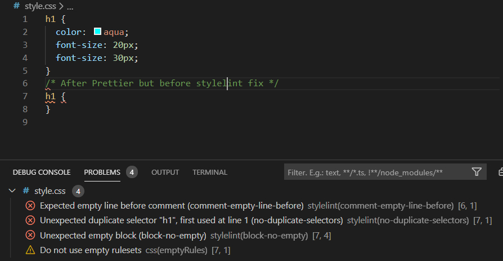Click the squiggly-underlined h1 selector on line 7

[51, 96]
